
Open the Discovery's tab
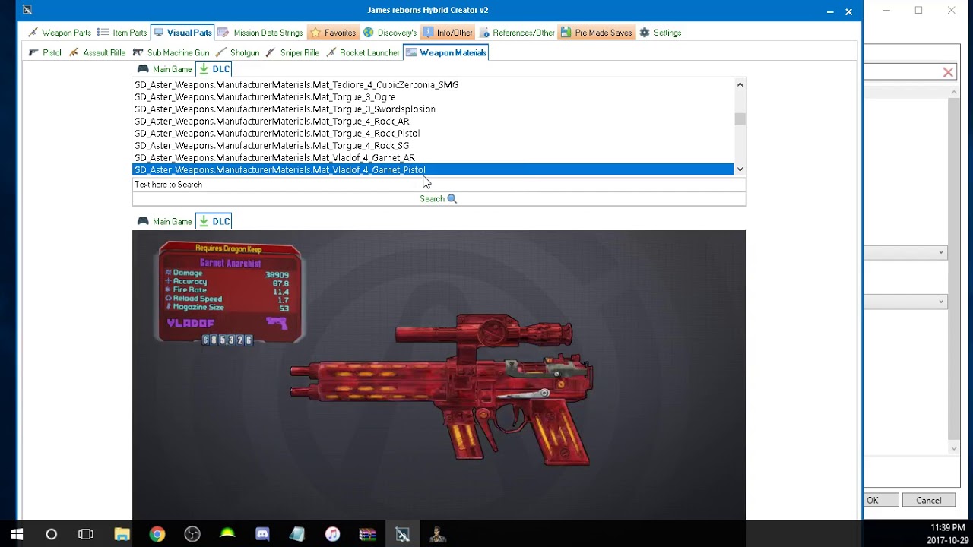390,33
